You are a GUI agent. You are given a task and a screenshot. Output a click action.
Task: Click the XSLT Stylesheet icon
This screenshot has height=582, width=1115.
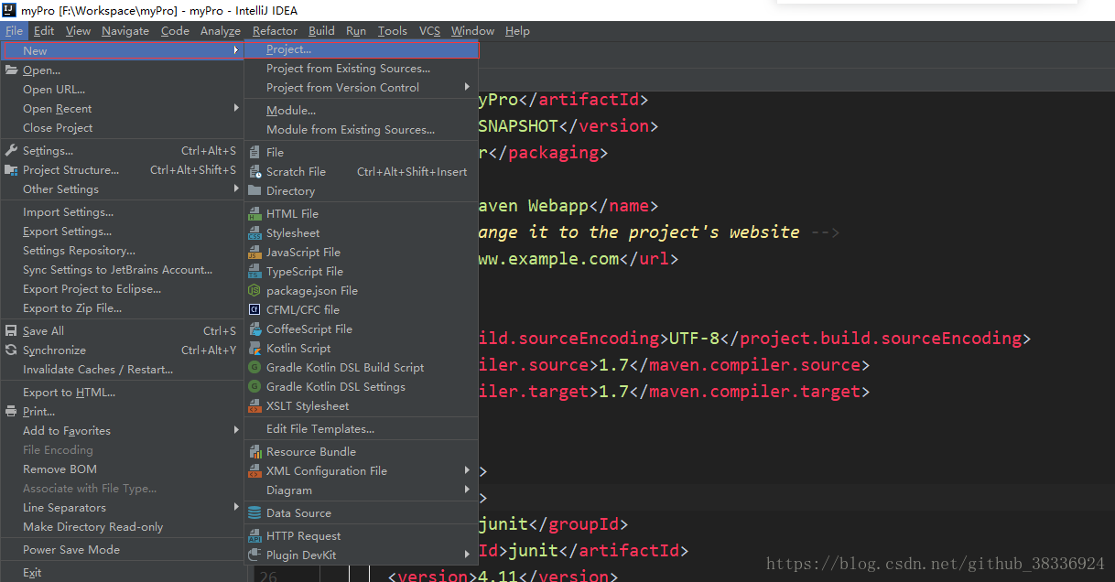pos(254,405)
